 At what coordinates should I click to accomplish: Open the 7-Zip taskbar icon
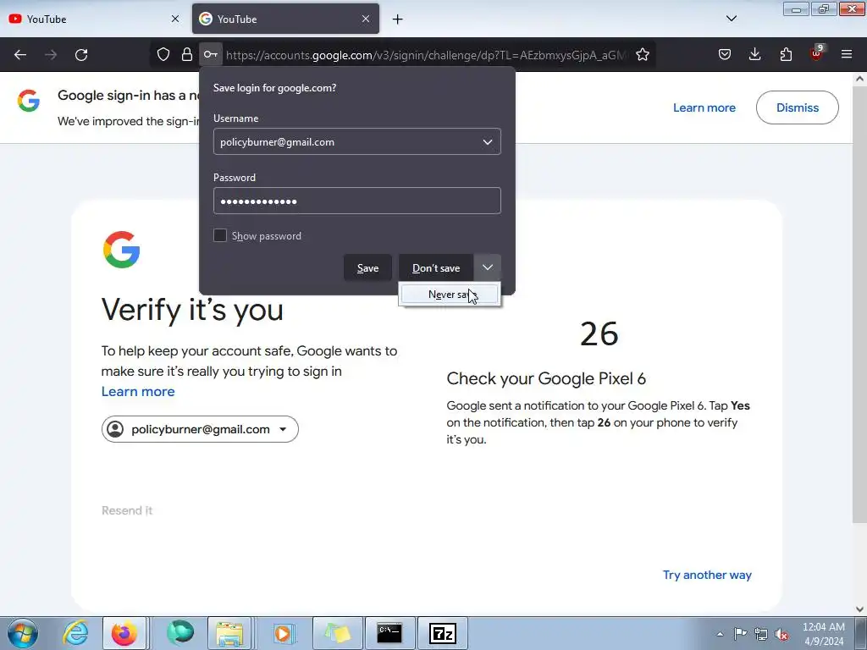pos(443,633)
